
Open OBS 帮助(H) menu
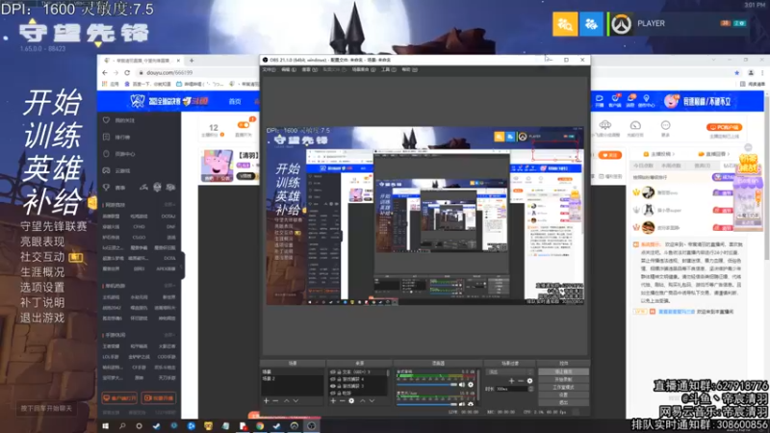coord(409,69)
